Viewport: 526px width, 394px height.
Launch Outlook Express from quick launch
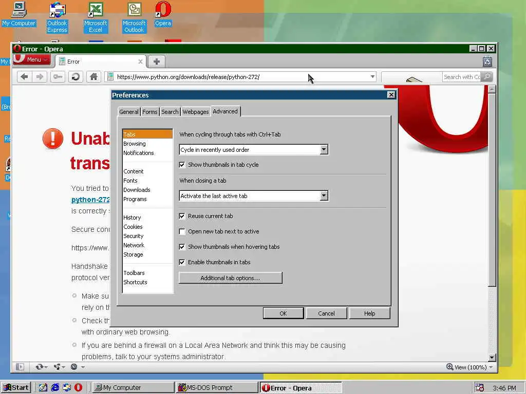67,388
